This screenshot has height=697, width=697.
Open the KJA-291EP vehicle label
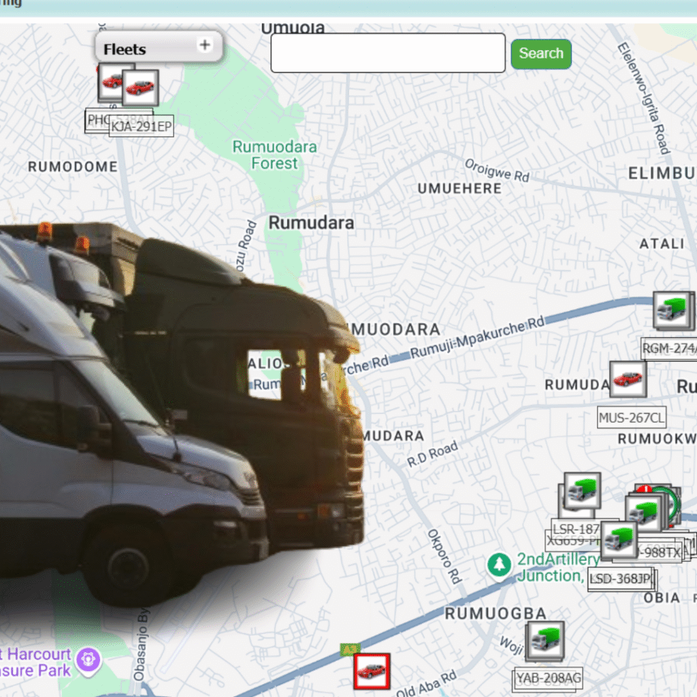point(142,126)
